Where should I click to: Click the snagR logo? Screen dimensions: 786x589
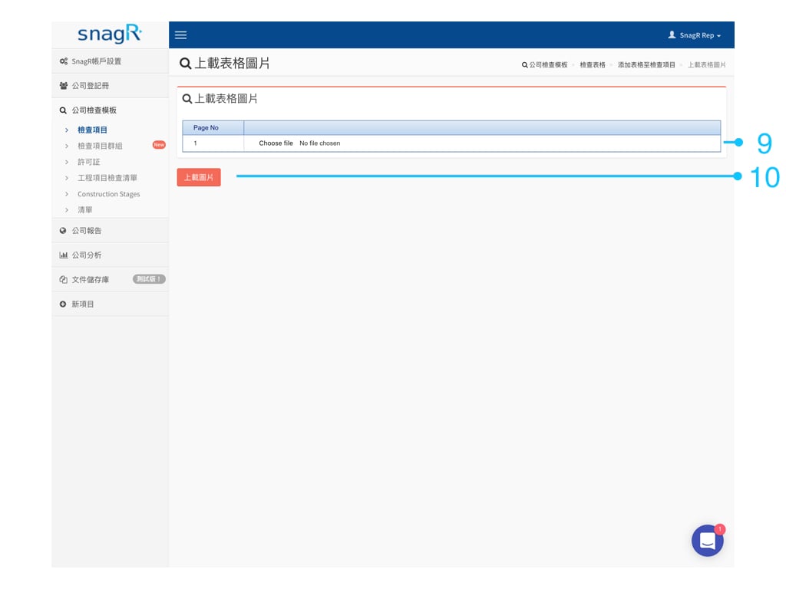(110, 34)
